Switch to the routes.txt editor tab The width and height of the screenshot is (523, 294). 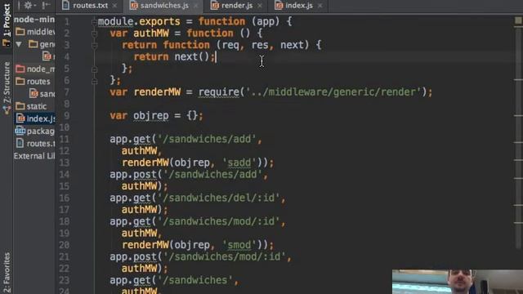pos(90,6)
